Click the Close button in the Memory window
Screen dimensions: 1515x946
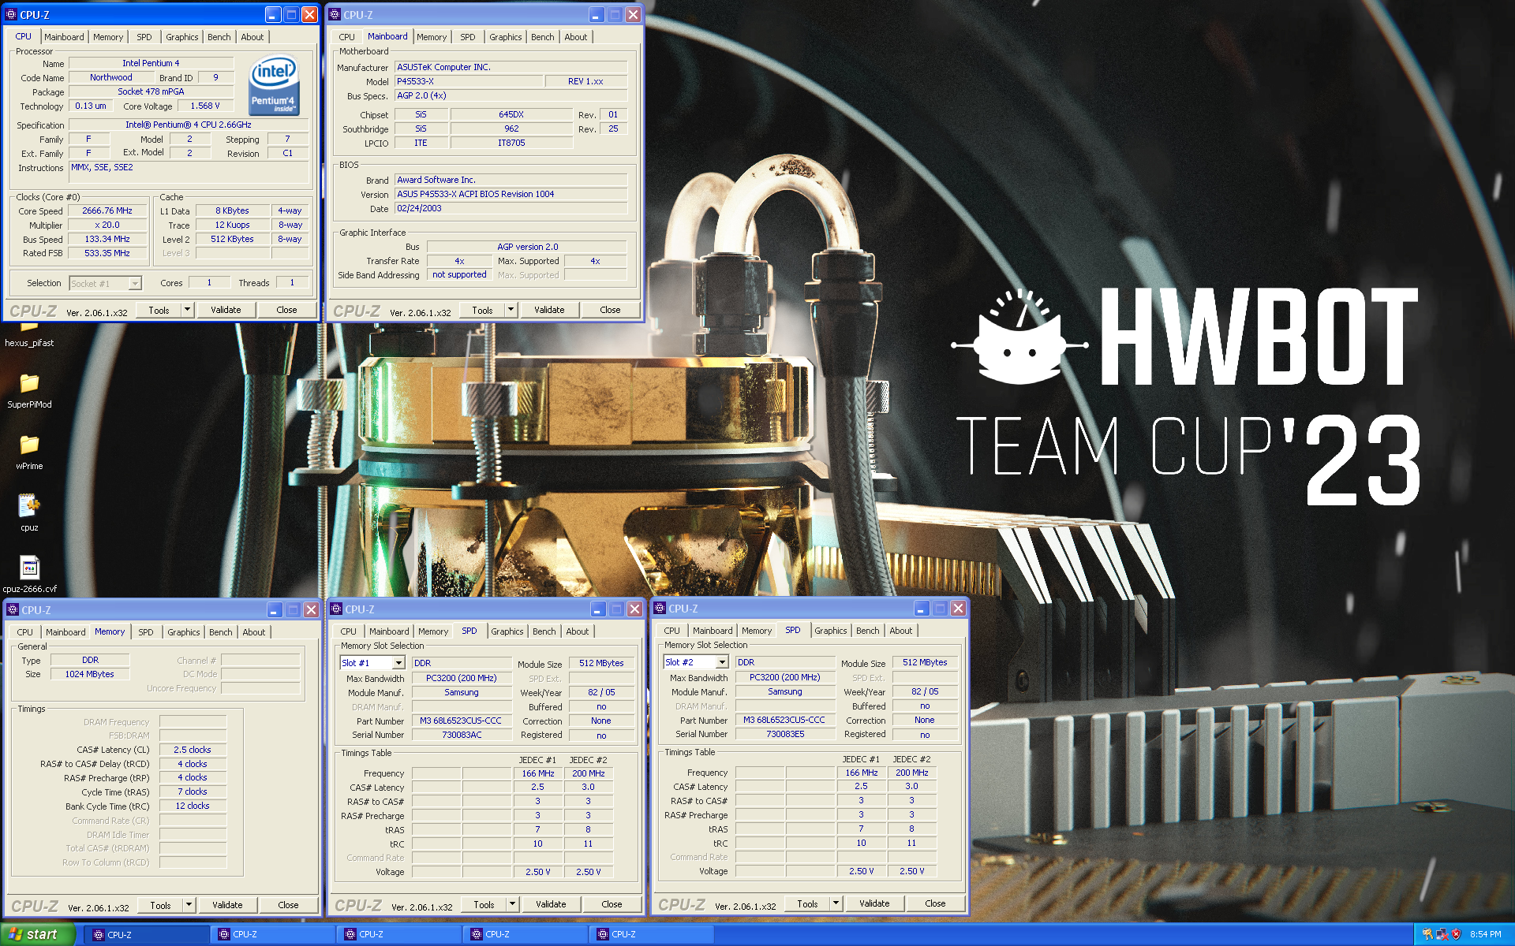pyautogui.click(x=288, y=905)
